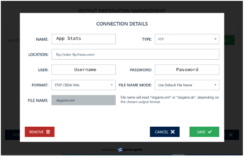
Task: Open the Type dropdown arrow
Action: tap(215, 39)
